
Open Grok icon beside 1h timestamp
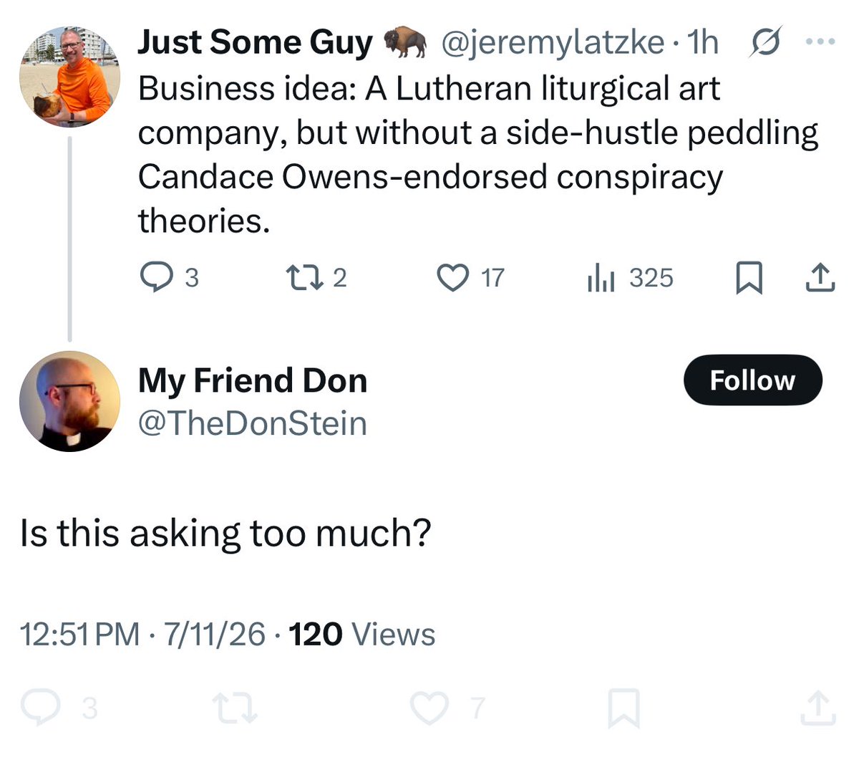coord(765,42)
